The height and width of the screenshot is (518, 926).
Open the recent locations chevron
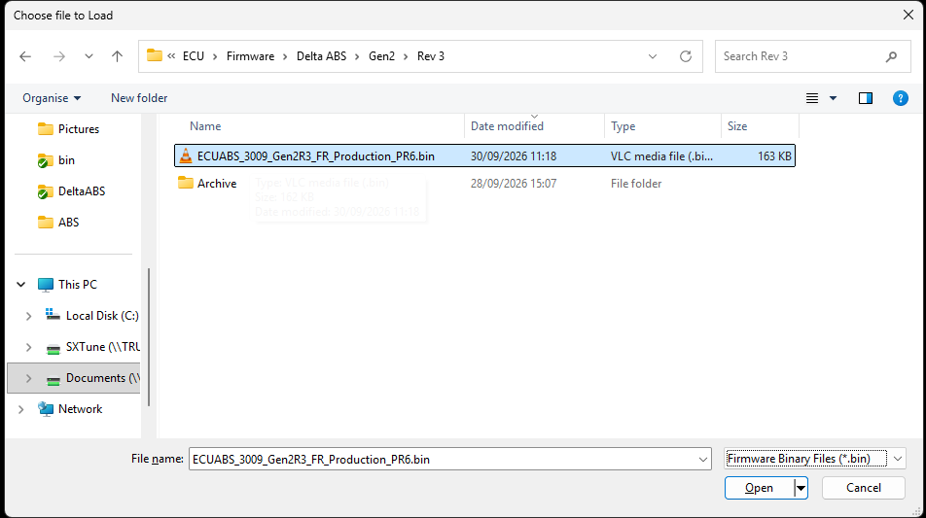click(89, 56)
